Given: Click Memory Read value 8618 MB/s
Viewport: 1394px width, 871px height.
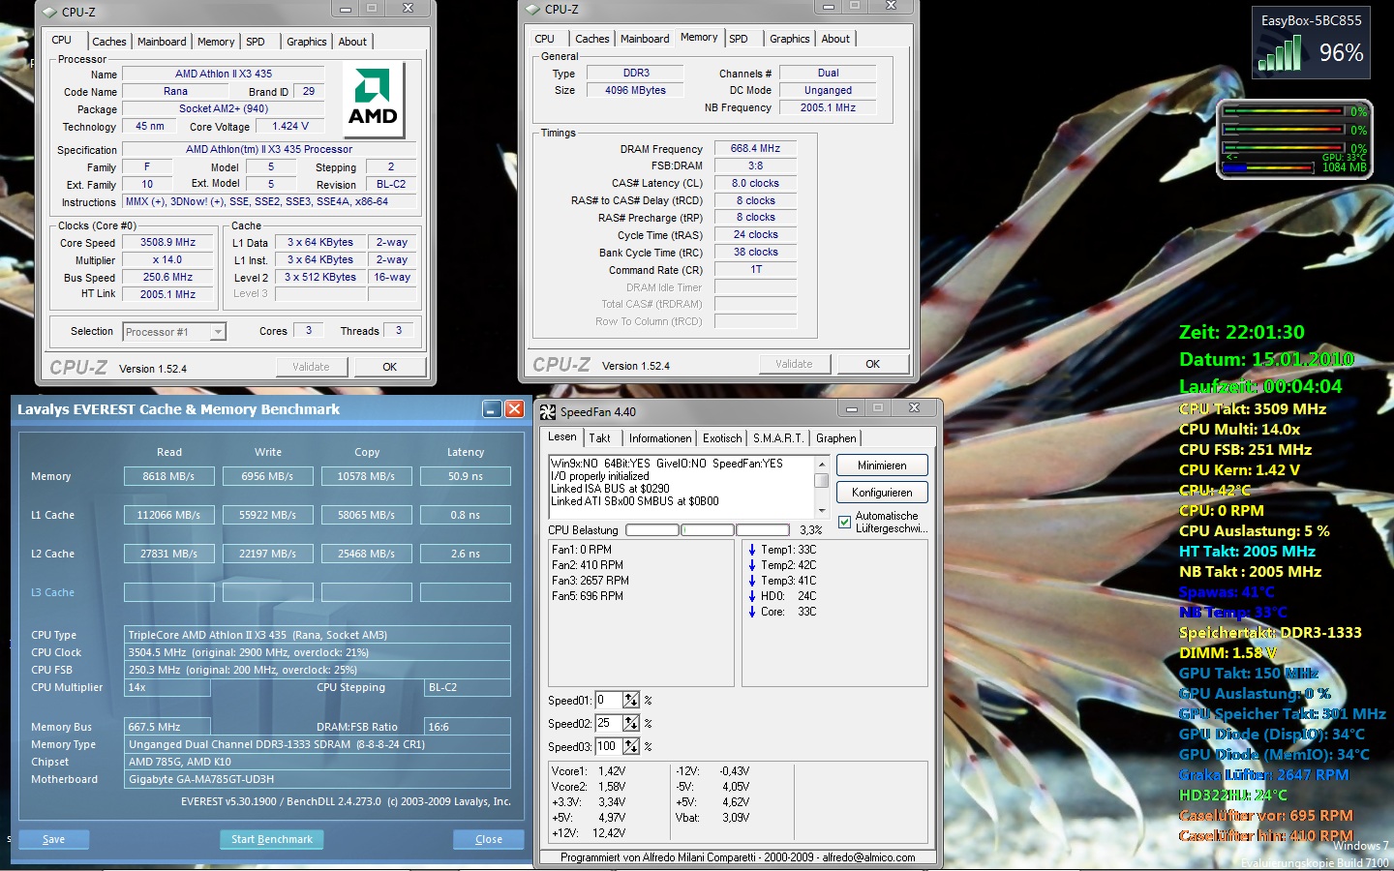Looking at the screenshot, I should coord(168,476).
